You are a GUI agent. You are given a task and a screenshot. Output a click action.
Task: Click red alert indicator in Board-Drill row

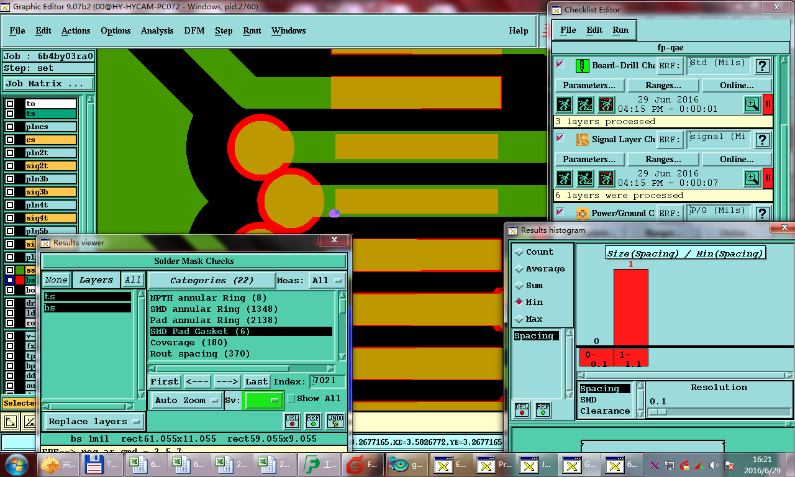point(768,104)
